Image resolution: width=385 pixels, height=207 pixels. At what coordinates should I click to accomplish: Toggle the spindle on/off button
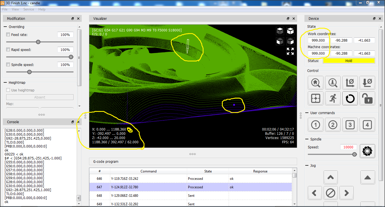pos(367,151)
